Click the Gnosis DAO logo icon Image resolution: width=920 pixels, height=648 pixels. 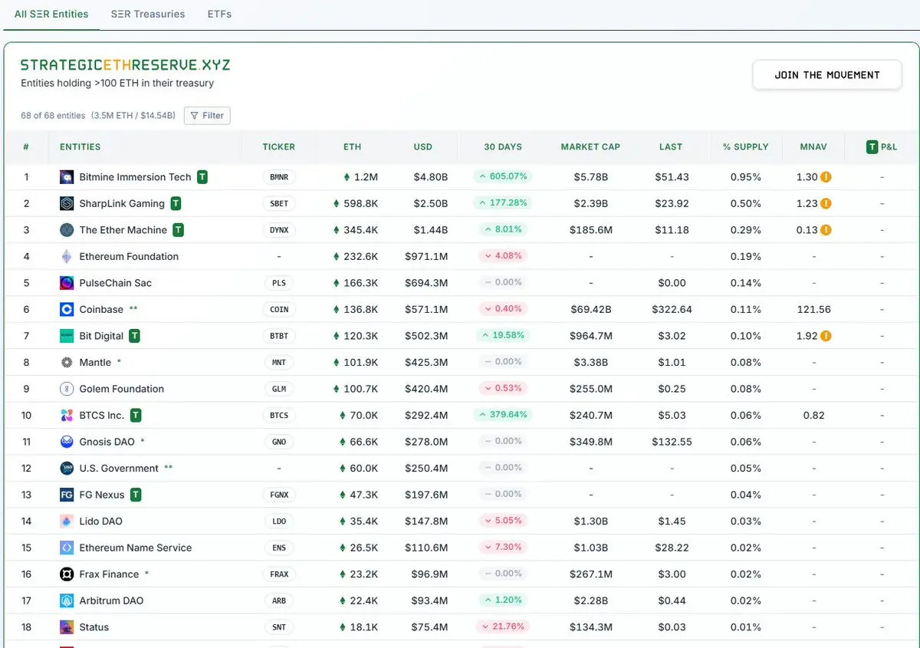[67, 442]
